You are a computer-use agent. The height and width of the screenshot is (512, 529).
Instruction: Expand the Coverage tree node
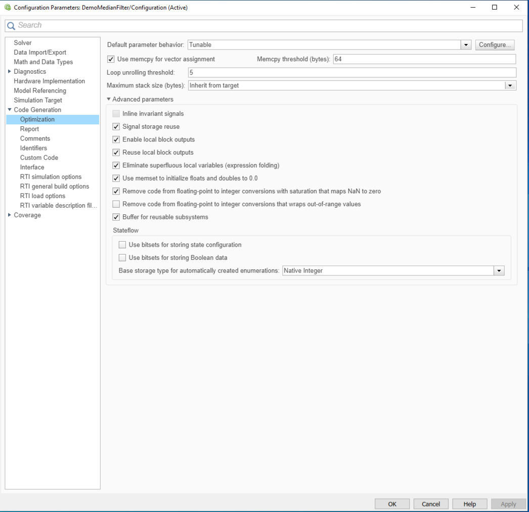(10, 215)
